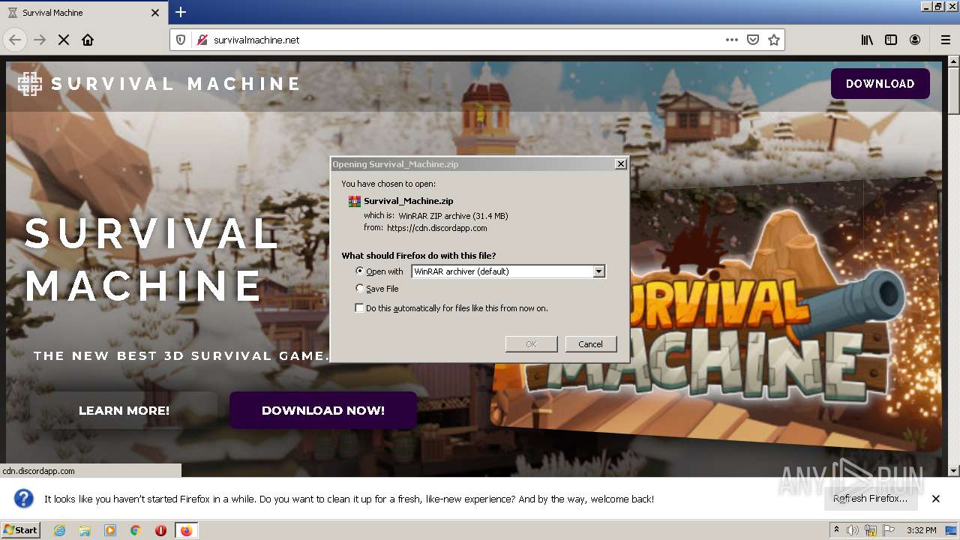Close the Survival Machine tab
The height and width of the screenshot is (540, 960).
(x=155, y=13)
